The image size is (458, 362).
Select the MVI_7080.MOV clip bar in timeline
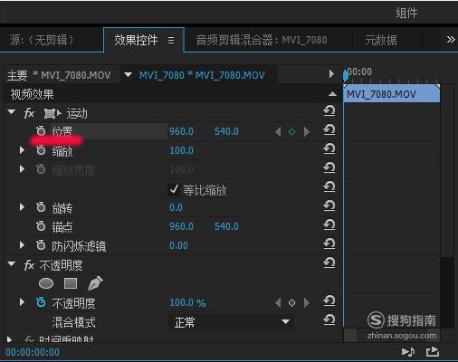coord(392,94)
